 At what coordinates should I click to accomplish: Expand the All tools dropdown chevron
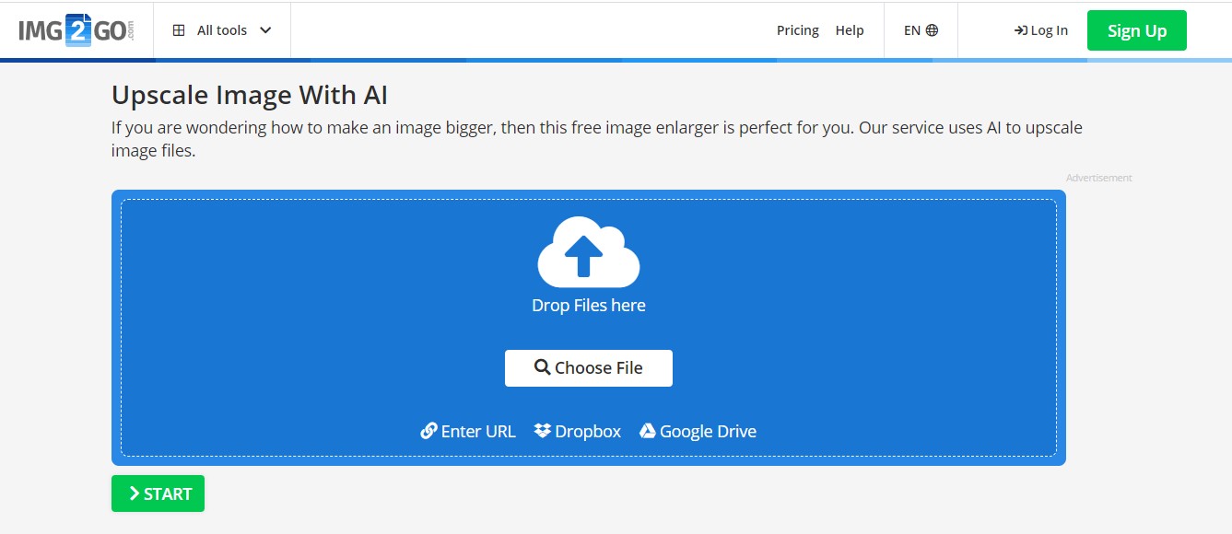265,30
